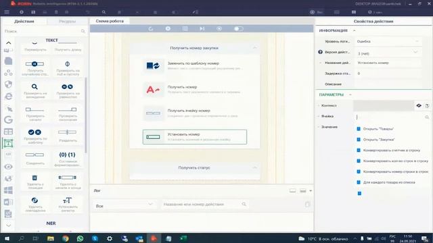Click the log action name search field
The image size is (433, 243).
coord(204,204)
